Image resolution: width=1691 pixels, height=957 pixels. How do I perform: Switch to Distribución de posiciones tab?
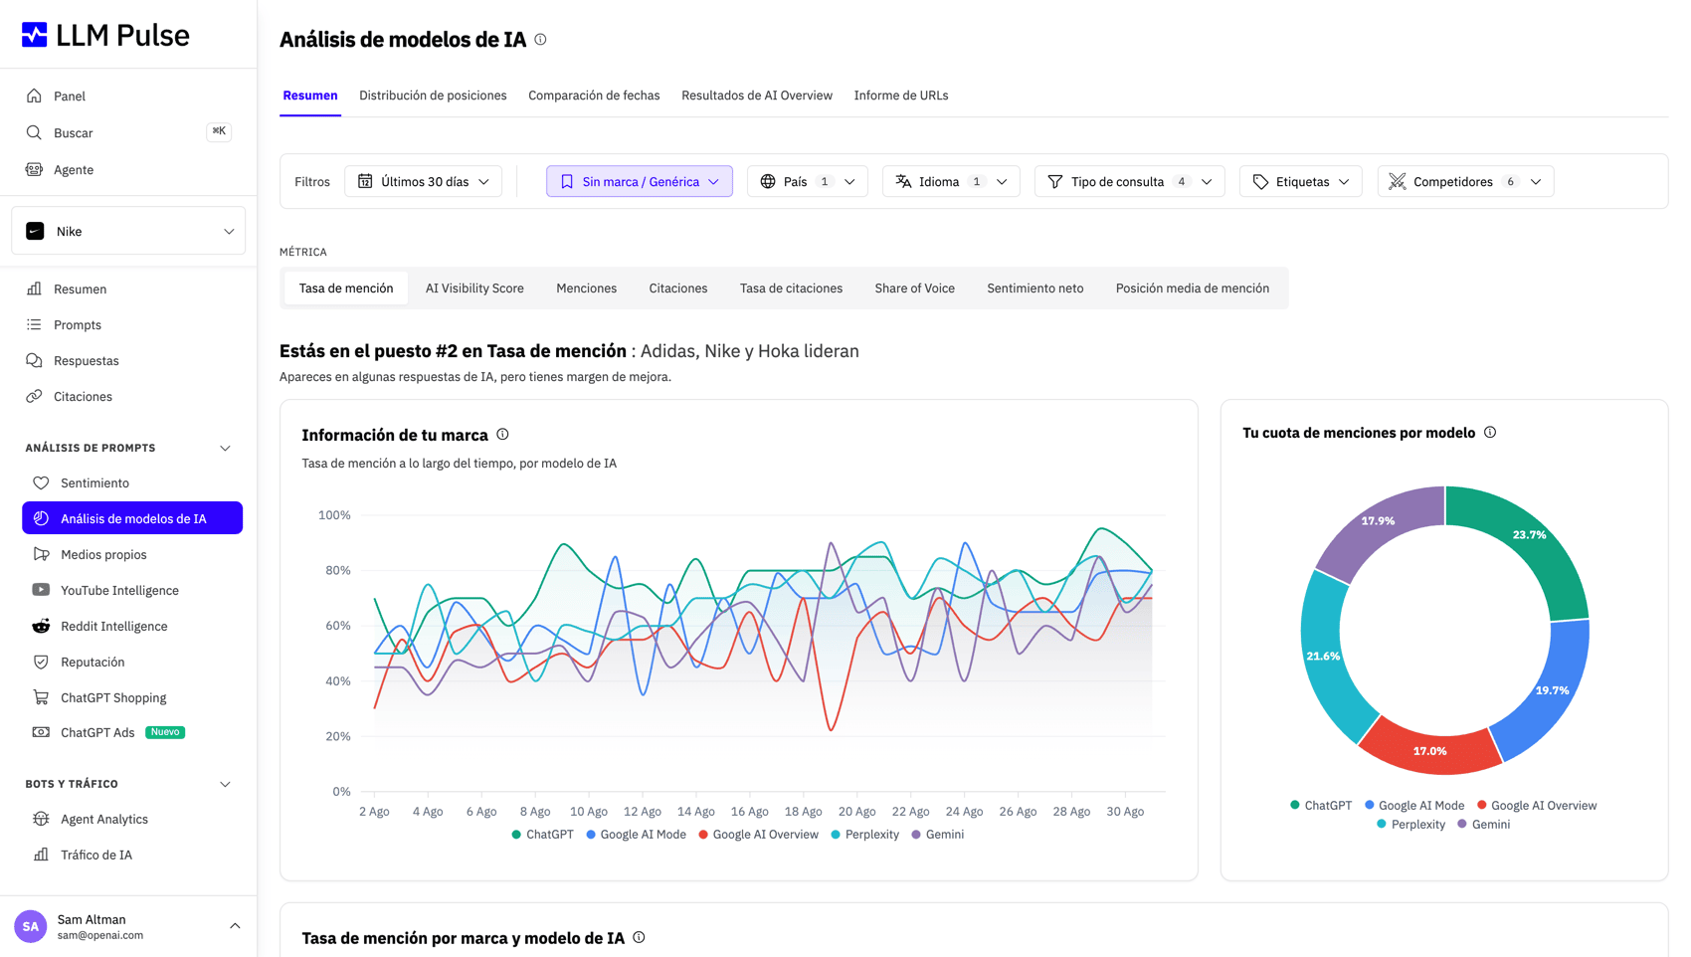click(433, 96)
